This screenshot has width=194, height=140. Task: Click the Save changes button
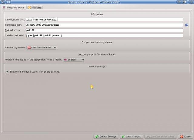coord(131,136)
